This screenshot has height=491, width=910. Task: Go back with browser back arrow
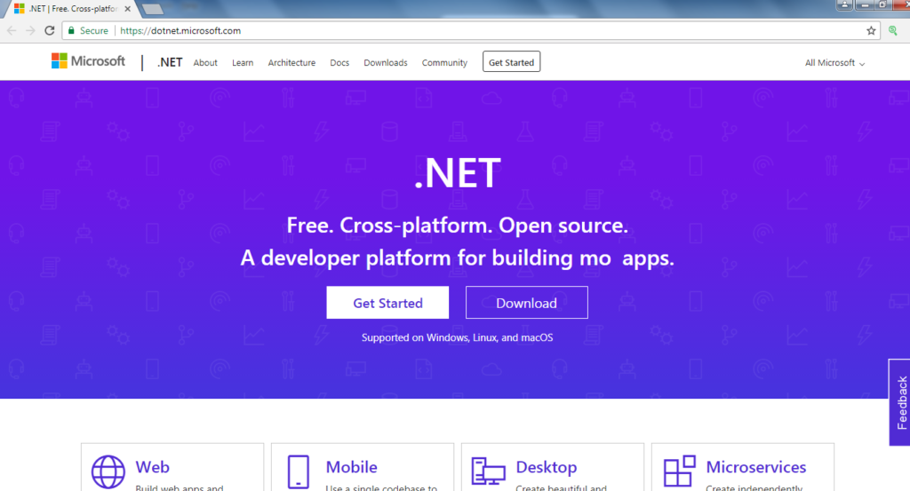(12, 31)
